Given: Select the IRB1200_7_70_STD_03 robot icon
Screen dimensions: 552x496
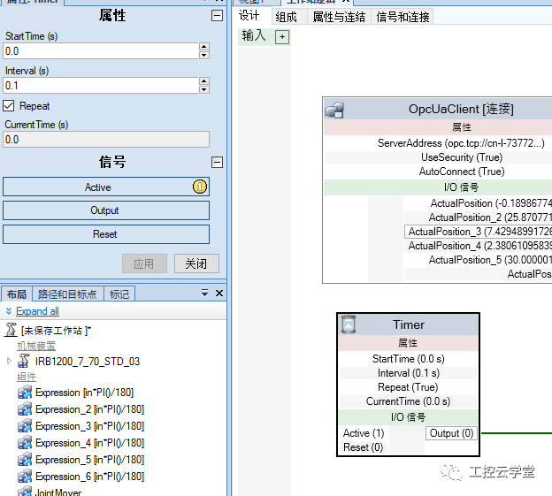Looking at the screenshot, I should click(24, 362).
